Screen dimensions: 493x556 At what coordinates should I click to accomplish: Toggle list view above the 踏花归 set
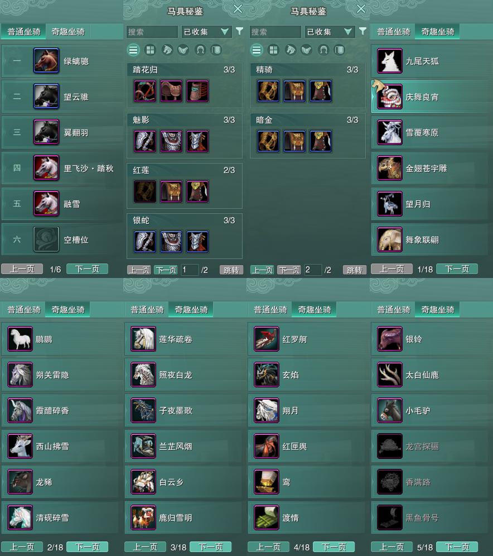coord(133,50)
